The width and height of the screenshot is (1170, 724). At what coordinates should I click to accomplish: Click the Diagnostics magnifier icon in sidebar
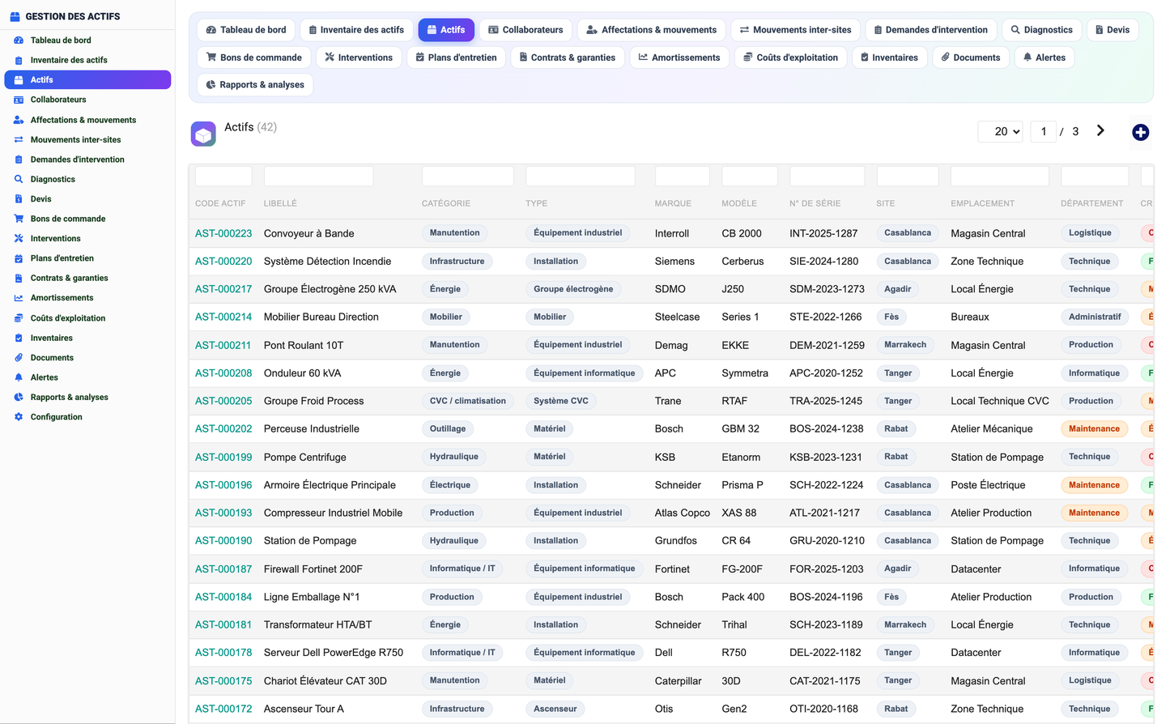(19, 179)
